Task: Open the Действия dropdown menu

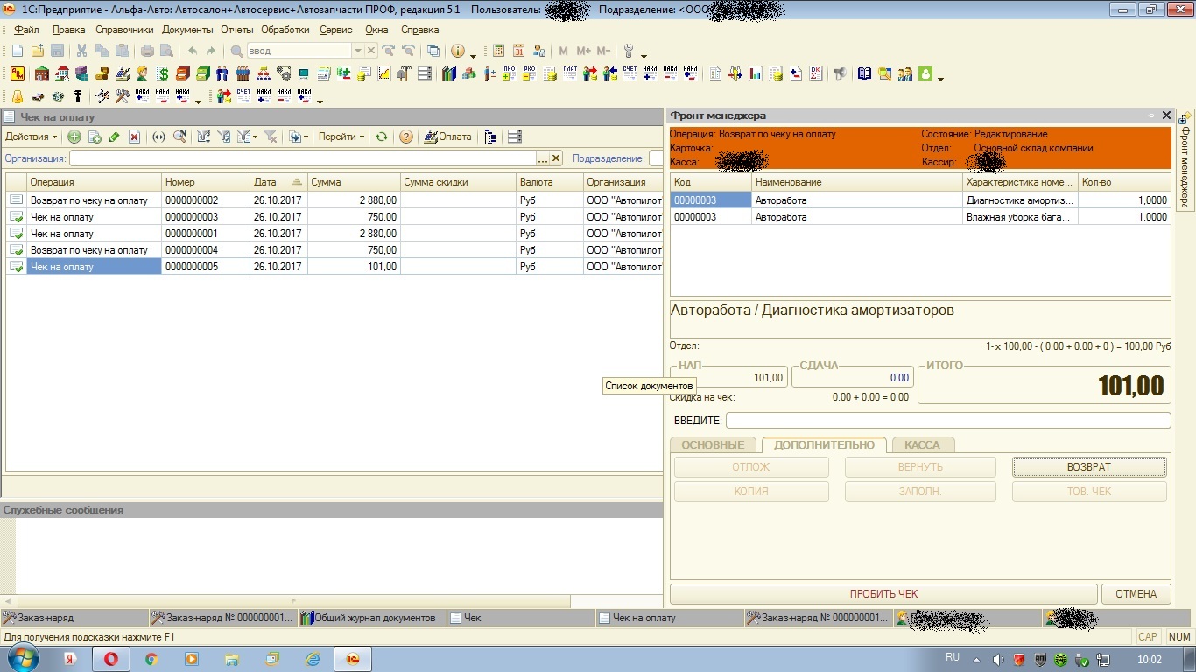Action: [x=32, y=136]
